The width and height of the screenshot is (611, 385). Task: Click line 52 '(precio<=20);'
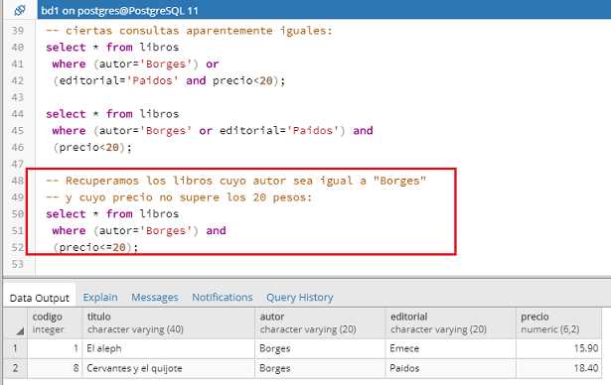point(95,247)
